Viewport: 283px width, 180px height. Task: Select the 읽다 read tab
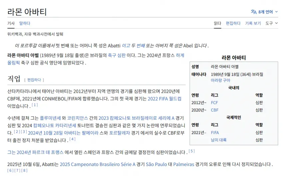click(x=217, y=23)
